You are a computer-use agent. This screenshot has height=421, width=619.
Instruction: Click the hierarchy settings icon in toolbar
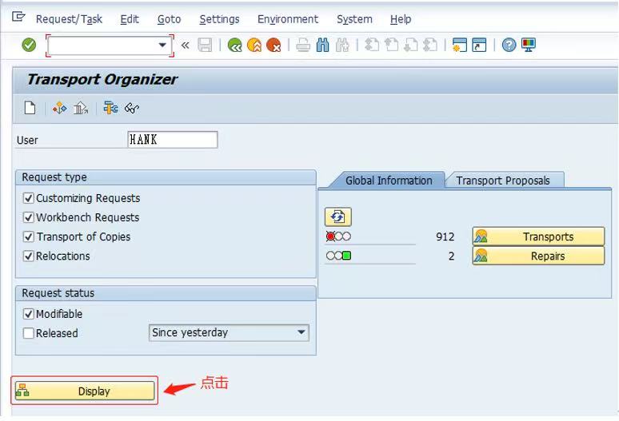(x=110, y=108)
